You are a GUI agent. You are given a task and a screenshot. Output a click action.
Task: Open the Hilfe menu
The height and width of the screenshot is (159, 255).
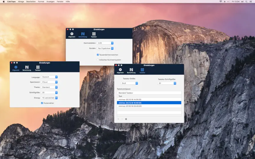pos(68,1)
